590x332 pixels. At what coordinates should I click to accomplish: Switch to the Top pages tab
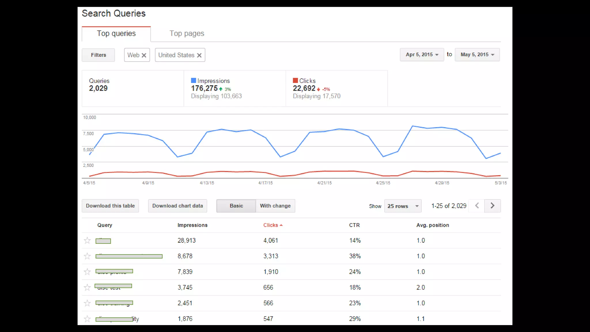(187, 33)
